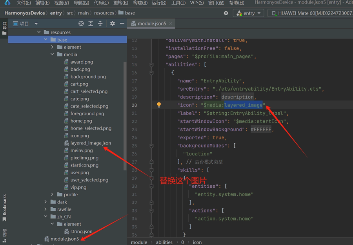Hide project panel with minus icon
The width and height of the screenshot is (353, 245).
pyautogui.click(x=122, y=24)
